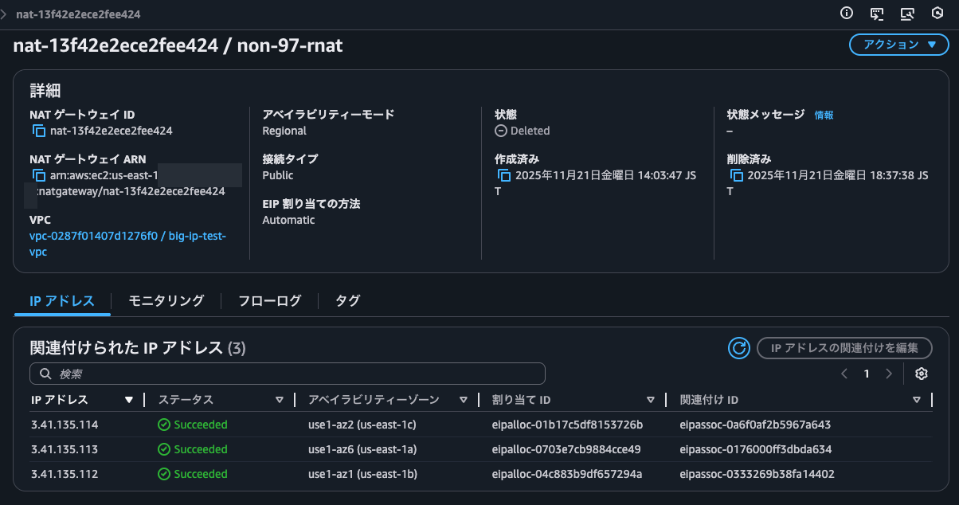Click the hexagon settings icon in the header
Image resolution: width=959 pixels, height=505 pixels.
coord(937,13)
